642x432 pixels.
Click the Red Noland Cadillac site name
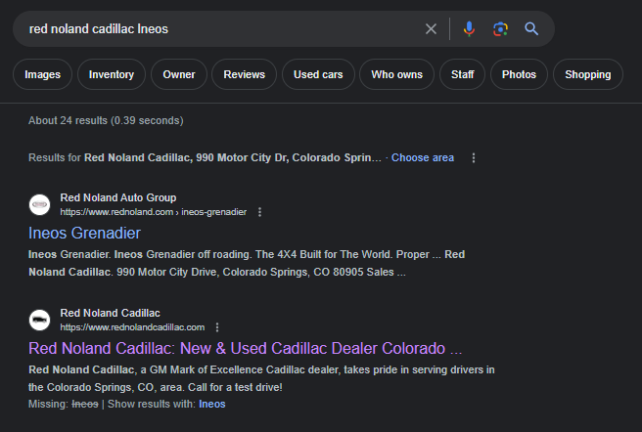111,313
